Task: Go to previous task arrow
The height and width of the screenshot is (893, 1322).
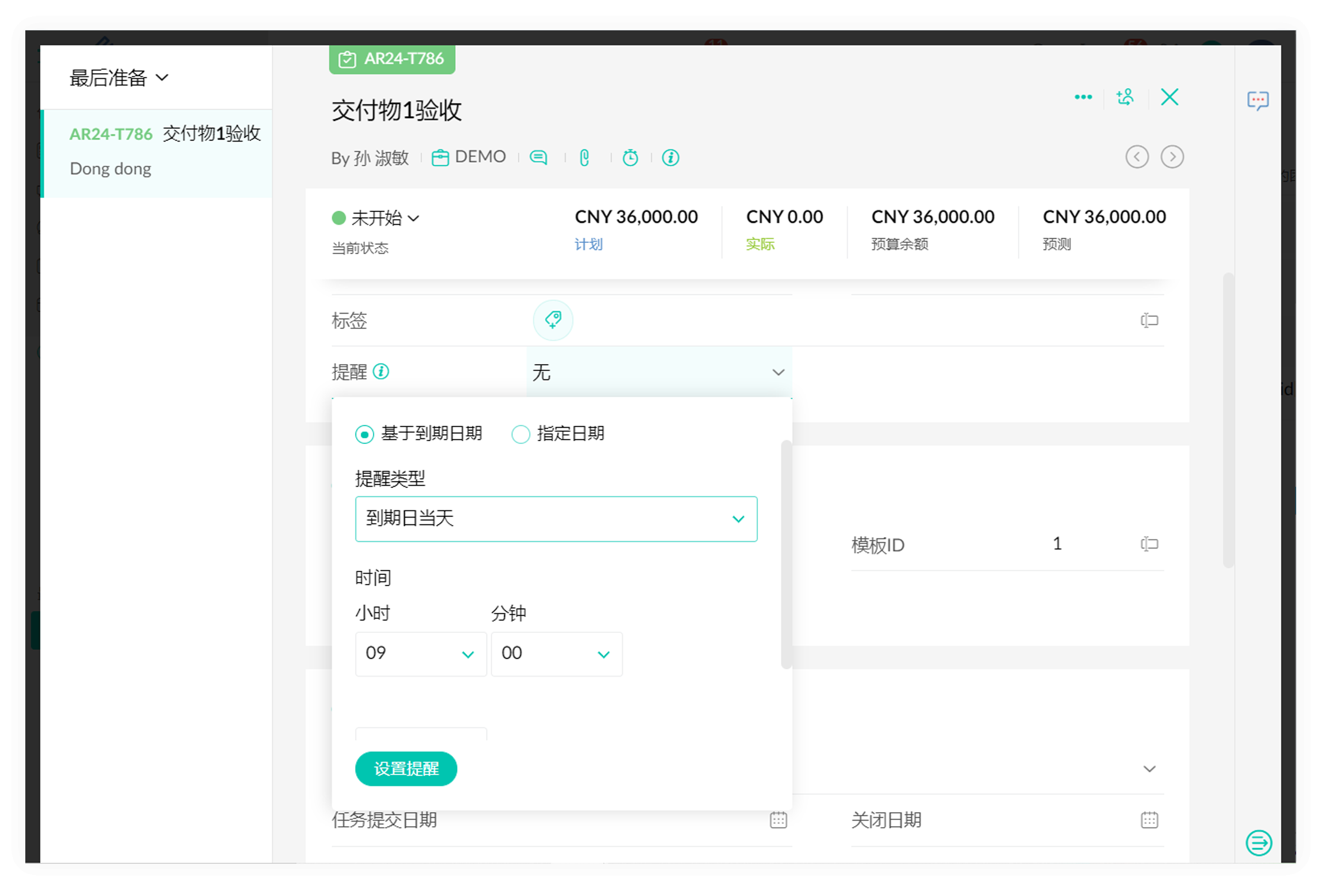Action: [x=1136, y=157]
